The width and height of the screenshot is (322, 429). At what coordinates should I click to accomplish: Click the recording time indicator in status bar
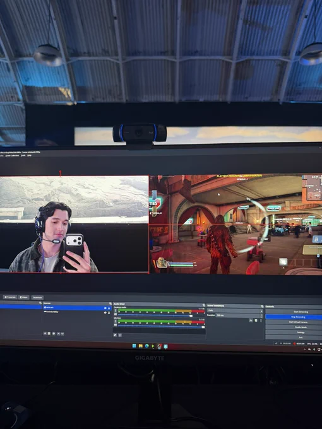click(x=299, y=344)
